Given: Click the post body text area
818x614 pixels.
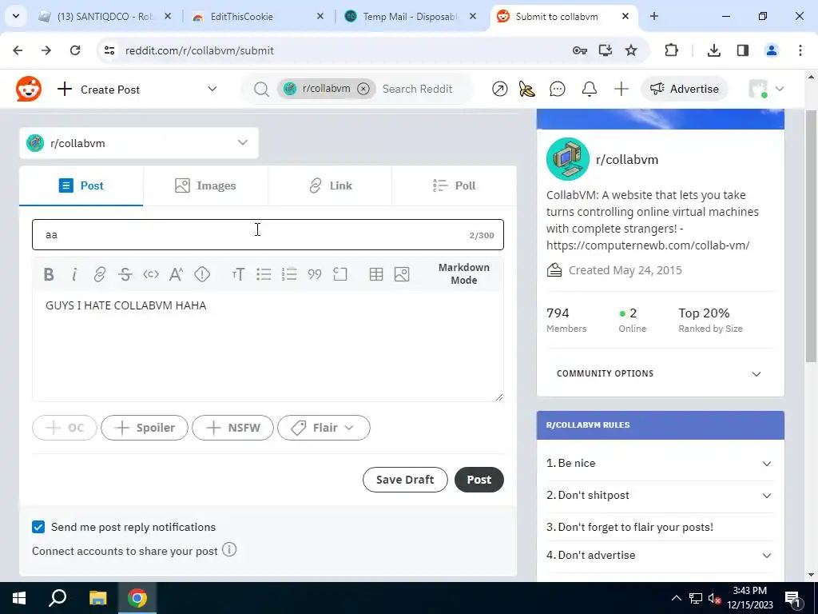Looking at the screenshot, I should [x=268, y=347].
